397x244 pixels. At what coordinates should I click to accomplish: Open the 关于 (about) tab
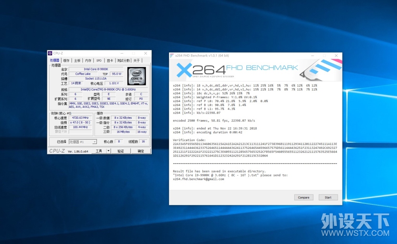pos(137,61)
